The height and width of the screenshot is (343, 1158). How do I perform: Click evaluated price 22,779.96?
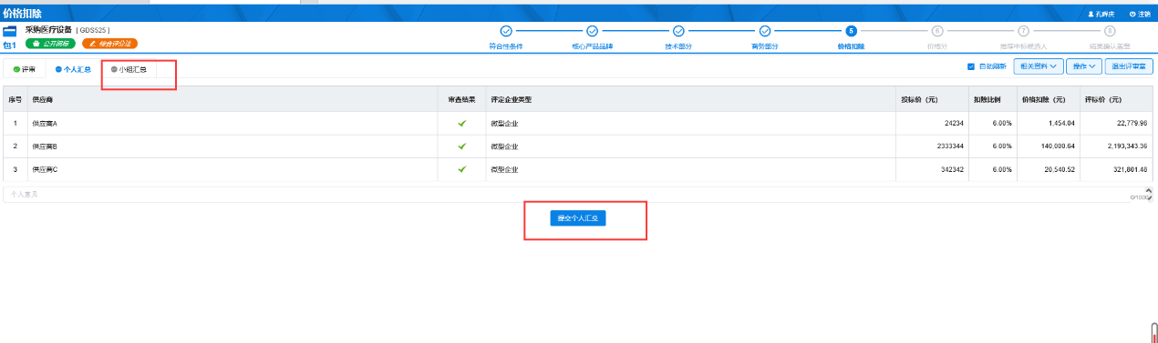click(x=1132, y=123)
